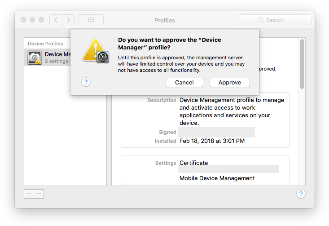Add a profile with the plus button

[29, 194]
